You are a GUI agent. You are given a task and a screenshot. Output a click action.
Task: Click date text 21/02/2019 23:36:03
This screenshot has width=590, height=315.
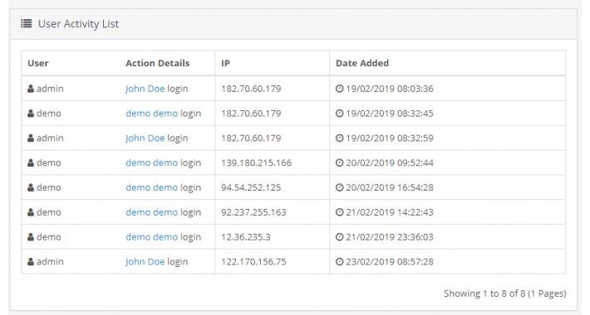[x=390, y=237]
